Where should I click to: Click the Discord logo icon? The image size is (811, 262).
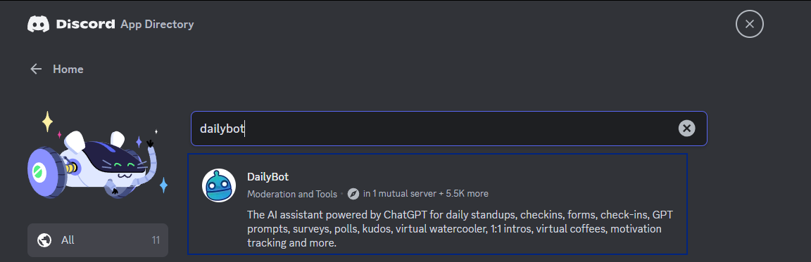point(38,25)
